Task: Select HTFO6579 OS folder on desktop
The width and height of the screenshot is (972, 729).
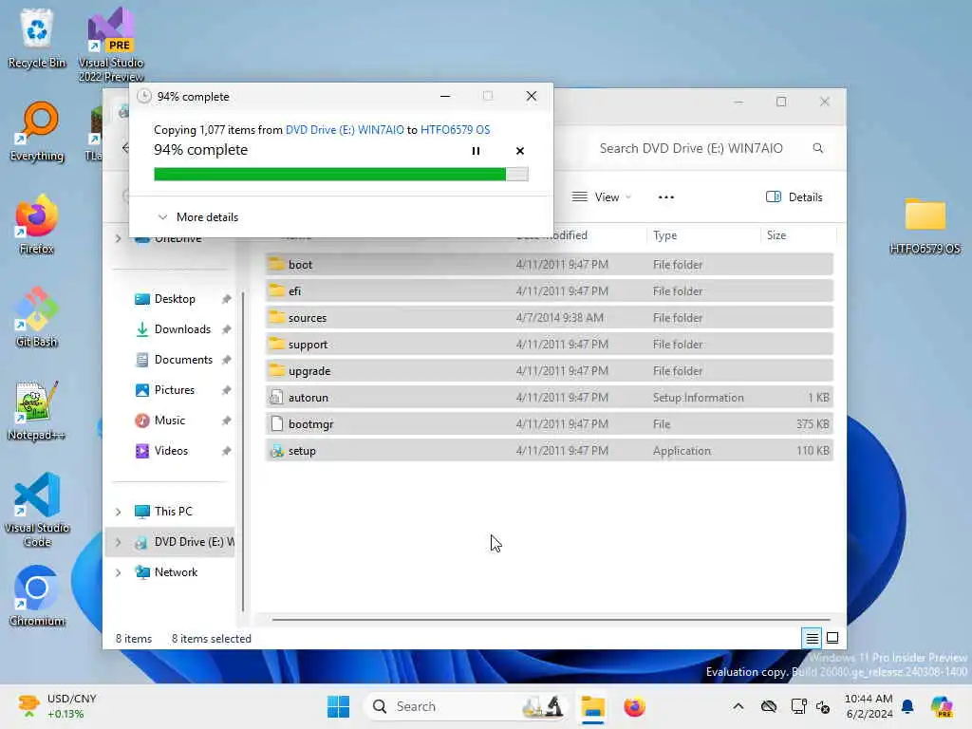Action: click(925, 226)
